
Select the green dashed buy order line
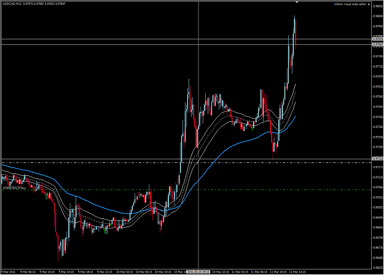tap(186, 189)
